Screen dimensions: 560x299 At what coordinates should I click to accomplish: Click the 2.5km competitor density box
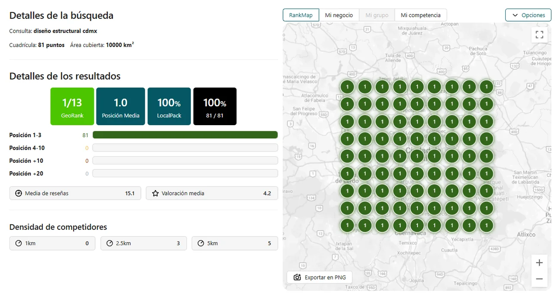coord(144,244)
